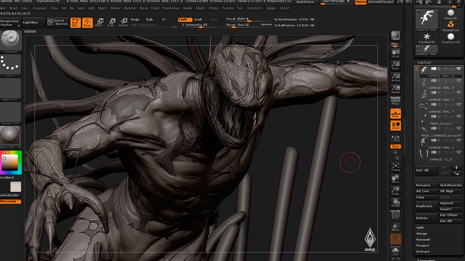Image resolution: width=465 pixels, height=261 pixels.
Task: Select the Scale transform tool in top shelf
Action: [111, 22]
